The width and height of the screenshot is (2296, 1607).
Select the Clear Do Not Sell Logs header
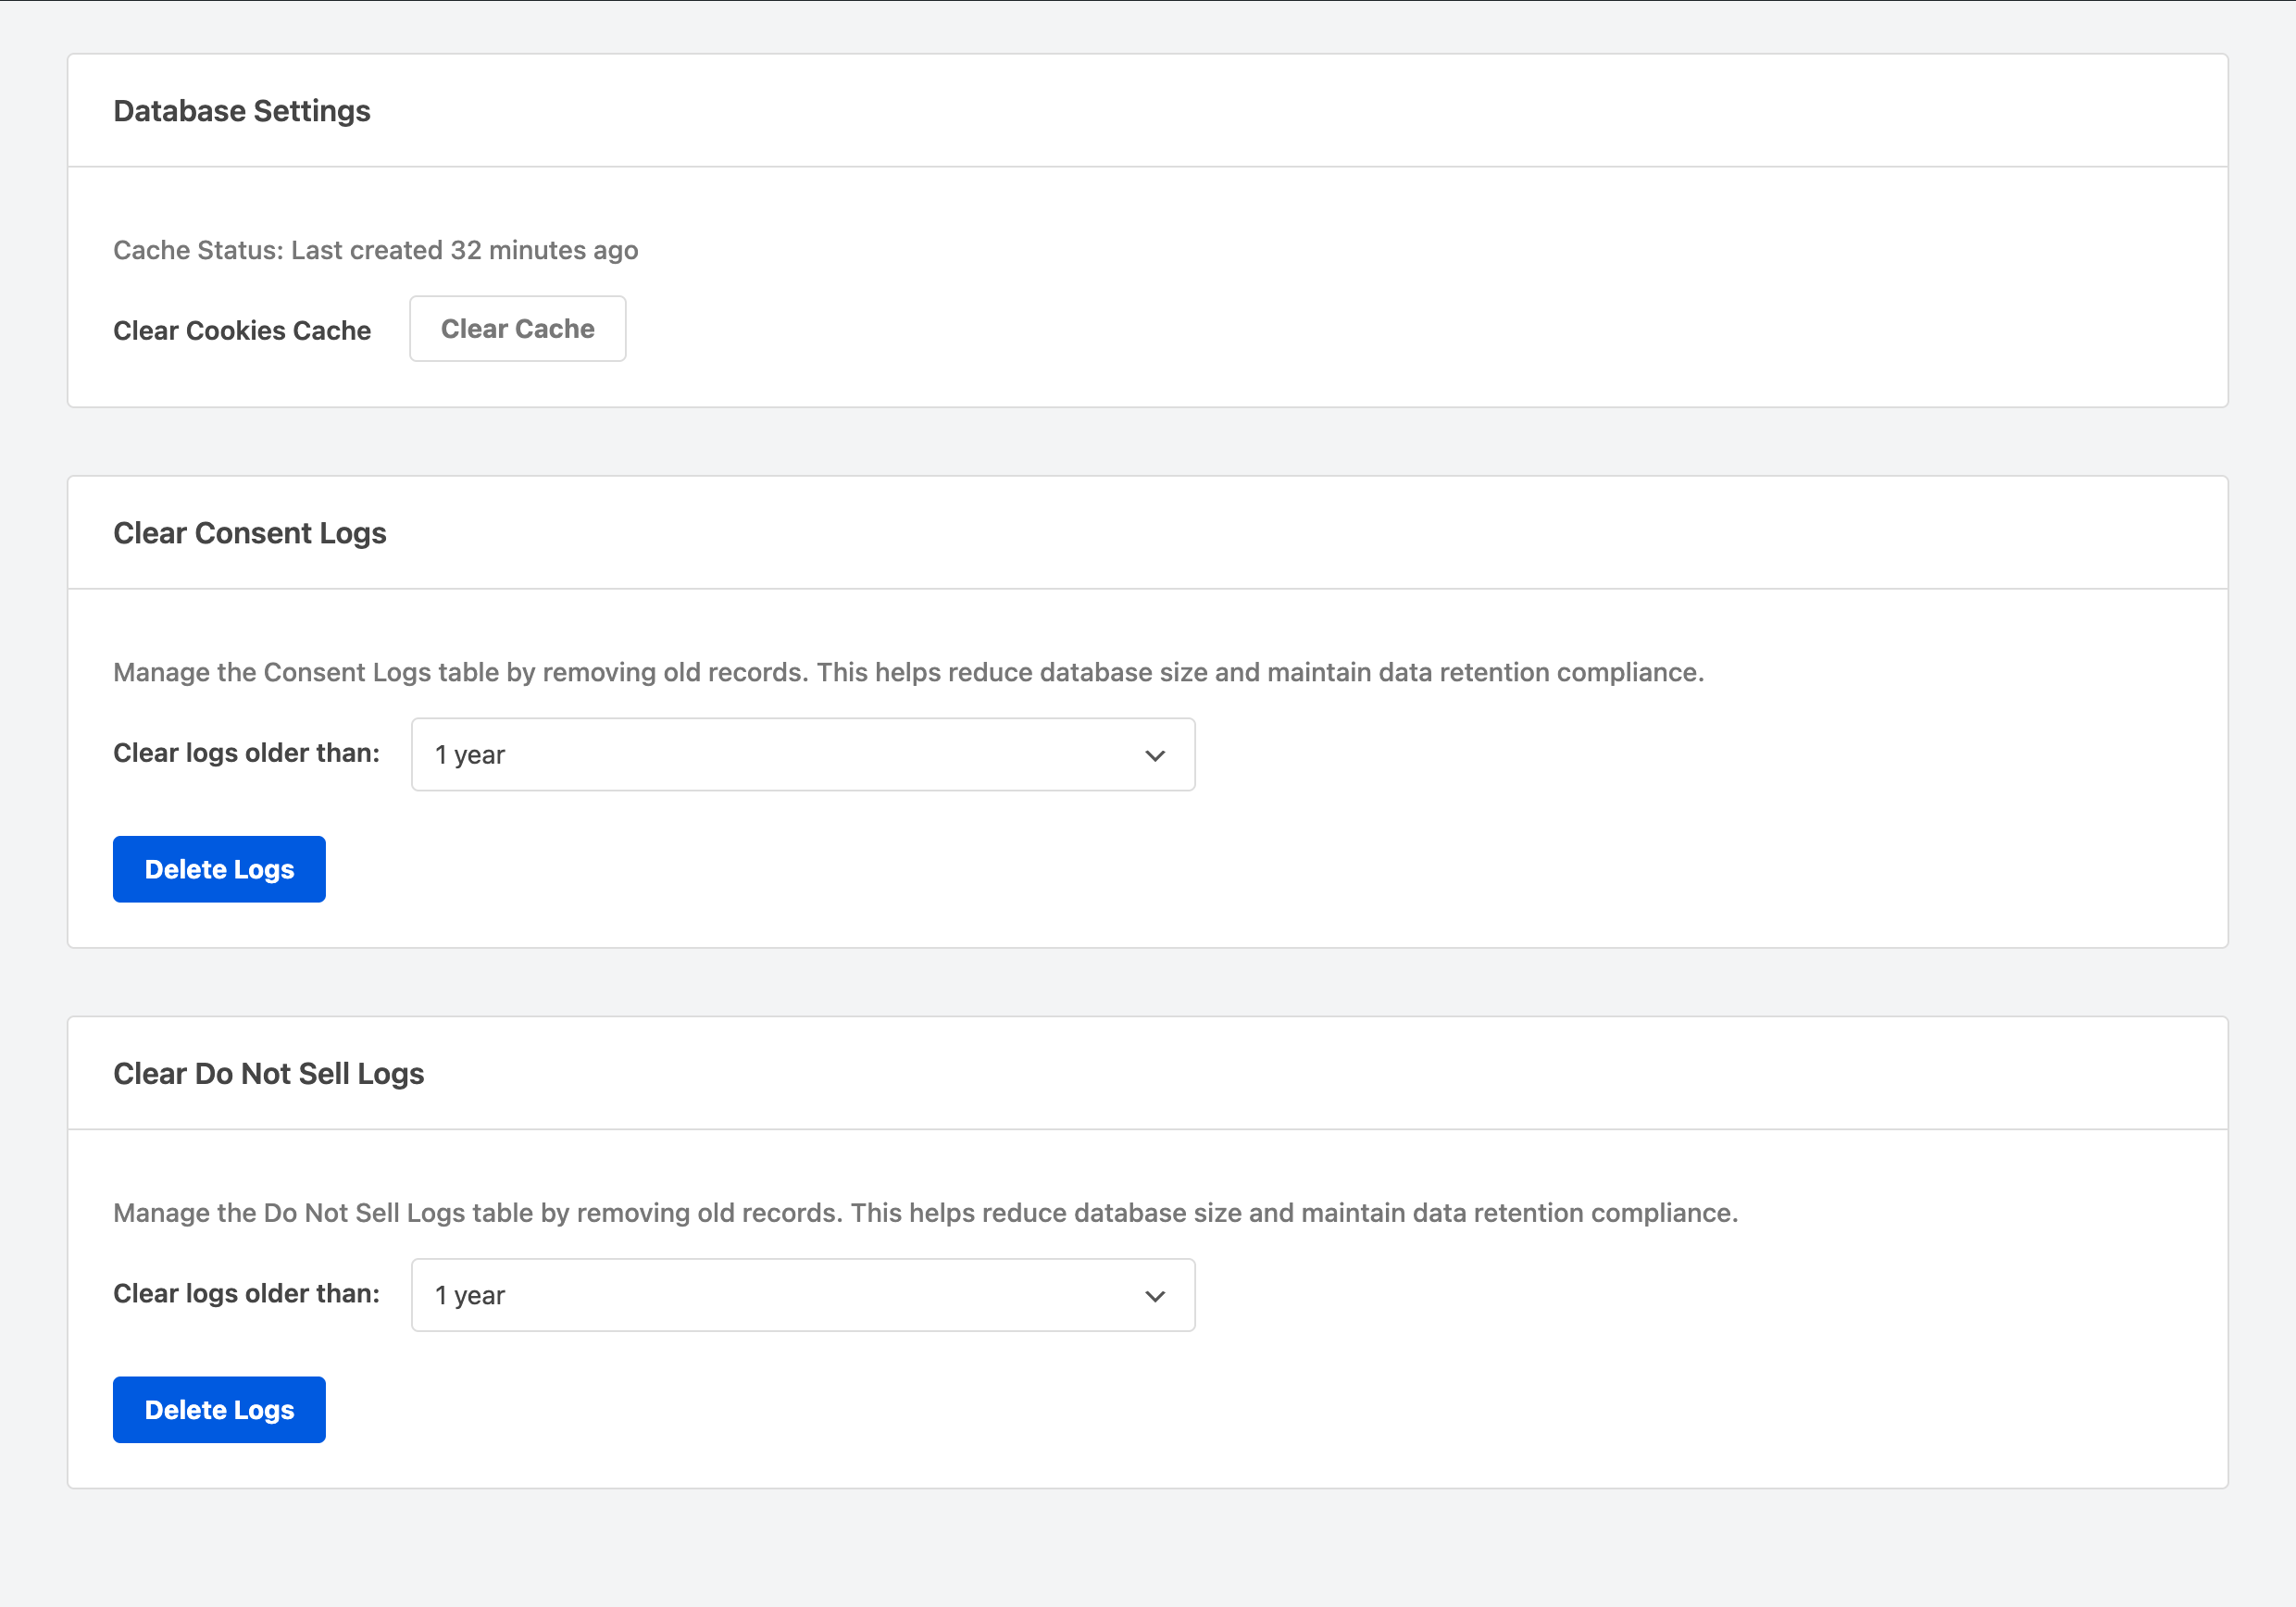click(268, 1073)
